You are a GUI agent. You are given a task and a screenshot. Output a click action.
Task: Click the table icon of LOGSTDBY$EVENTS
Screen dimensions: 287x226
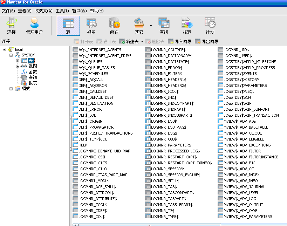coord(220,73)
